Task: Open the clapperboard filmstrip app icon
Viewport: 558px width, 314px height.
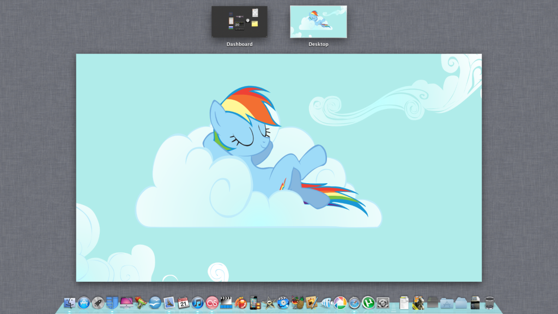Action: coord(226,303)
